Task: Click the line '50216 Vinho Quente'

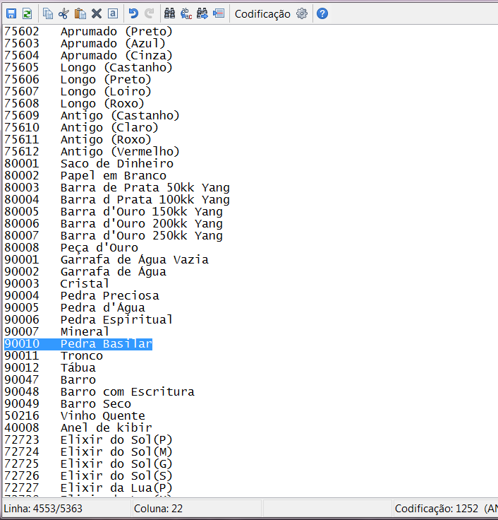Action: point(75,416)
